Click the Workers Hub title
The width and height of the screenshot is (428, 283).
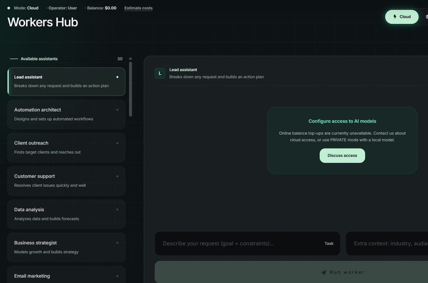(x=43, y=22)
